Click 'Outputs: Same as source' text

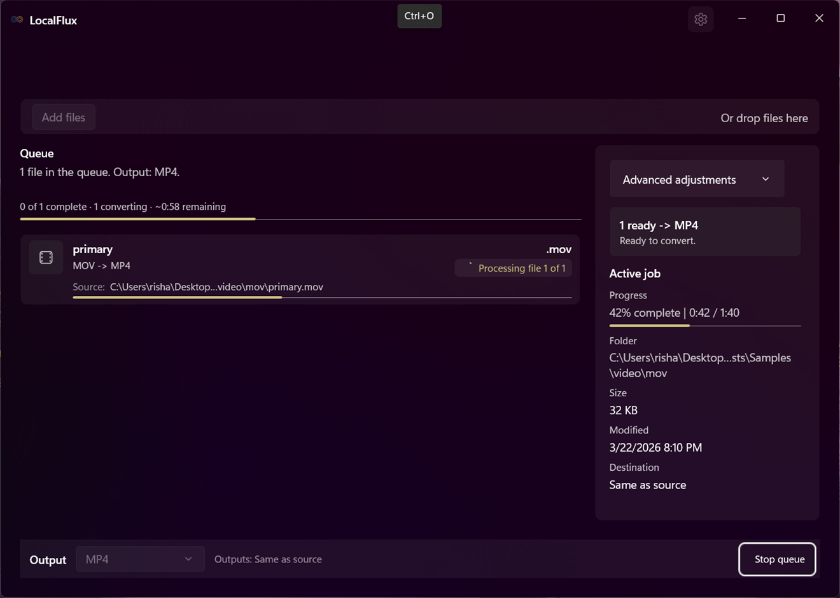268,559
